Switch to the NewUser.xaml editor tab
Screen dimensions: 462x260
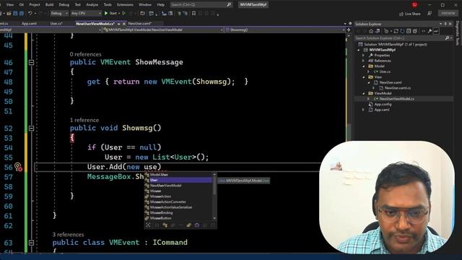140,24
